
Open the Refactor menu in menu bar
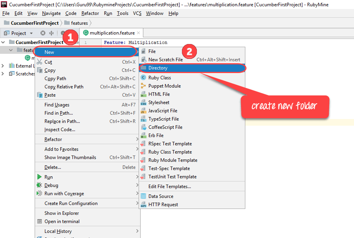(x=90, y=13)
